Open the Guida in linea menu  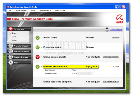point(60,10)
